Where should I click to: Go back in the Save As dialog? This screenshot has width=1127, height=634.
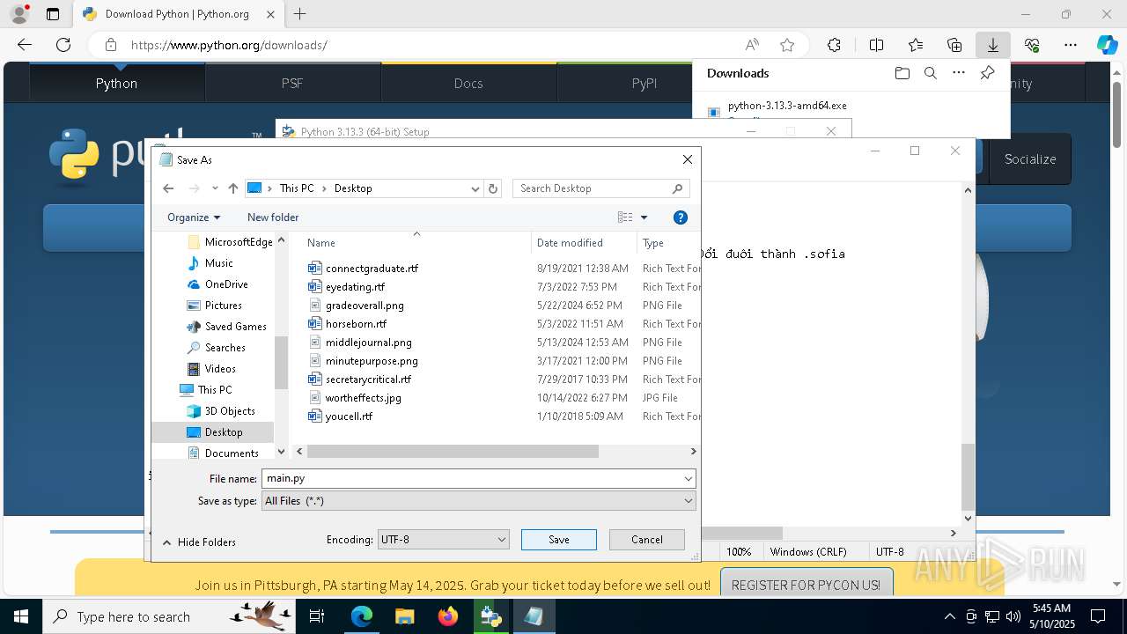click(168, 188)
